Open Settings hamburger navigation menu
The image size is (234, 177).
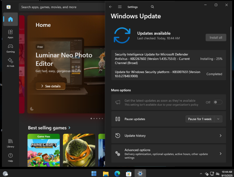(x=120, y=7)
